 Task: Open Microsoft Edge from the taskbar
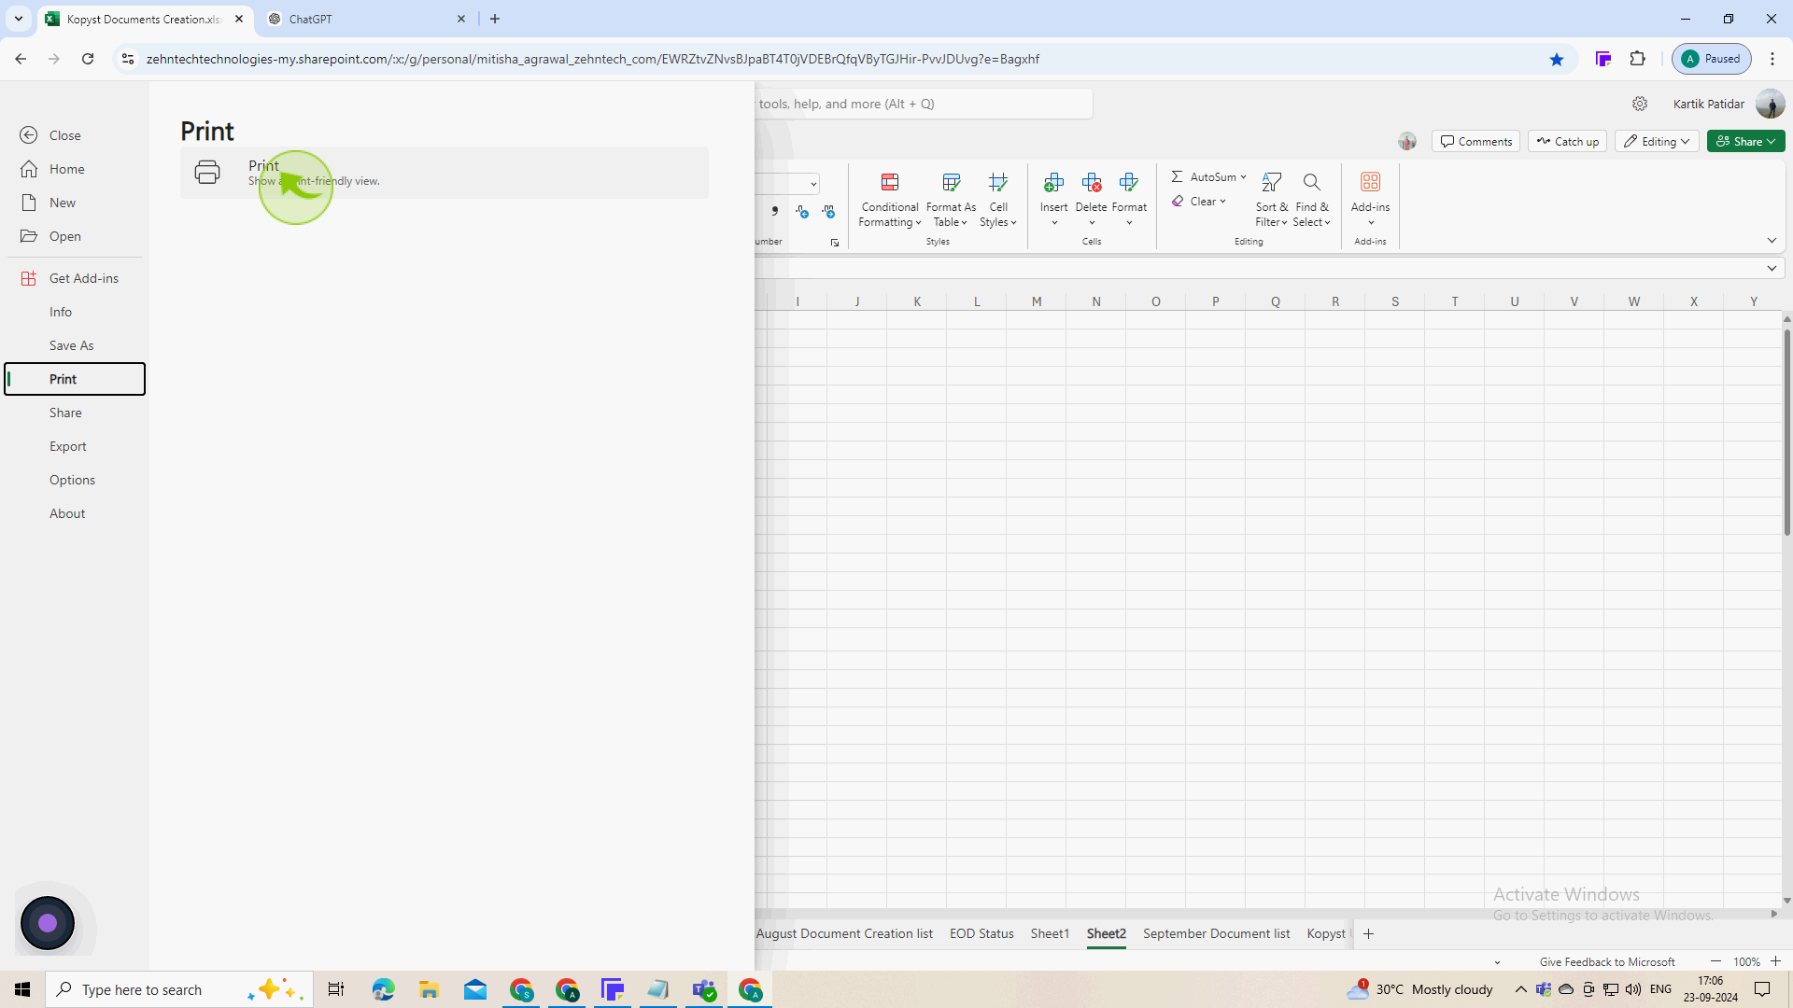[x=383, y=989]
